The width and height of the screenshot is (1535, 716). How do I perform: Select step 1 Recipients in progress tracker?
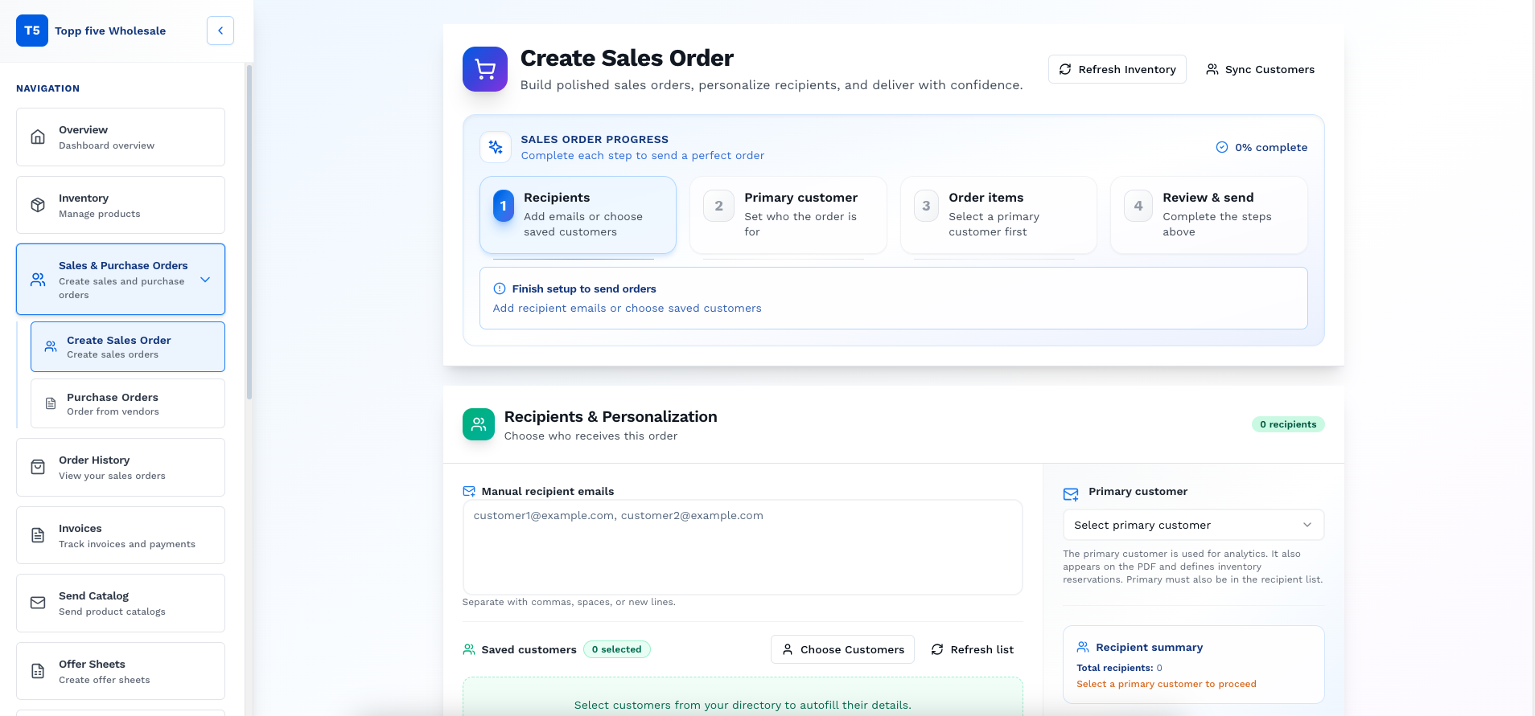click(x=578, y=215)
